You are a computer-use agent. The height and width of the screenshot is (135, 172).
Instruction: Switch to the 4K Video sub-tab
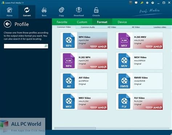136,27
